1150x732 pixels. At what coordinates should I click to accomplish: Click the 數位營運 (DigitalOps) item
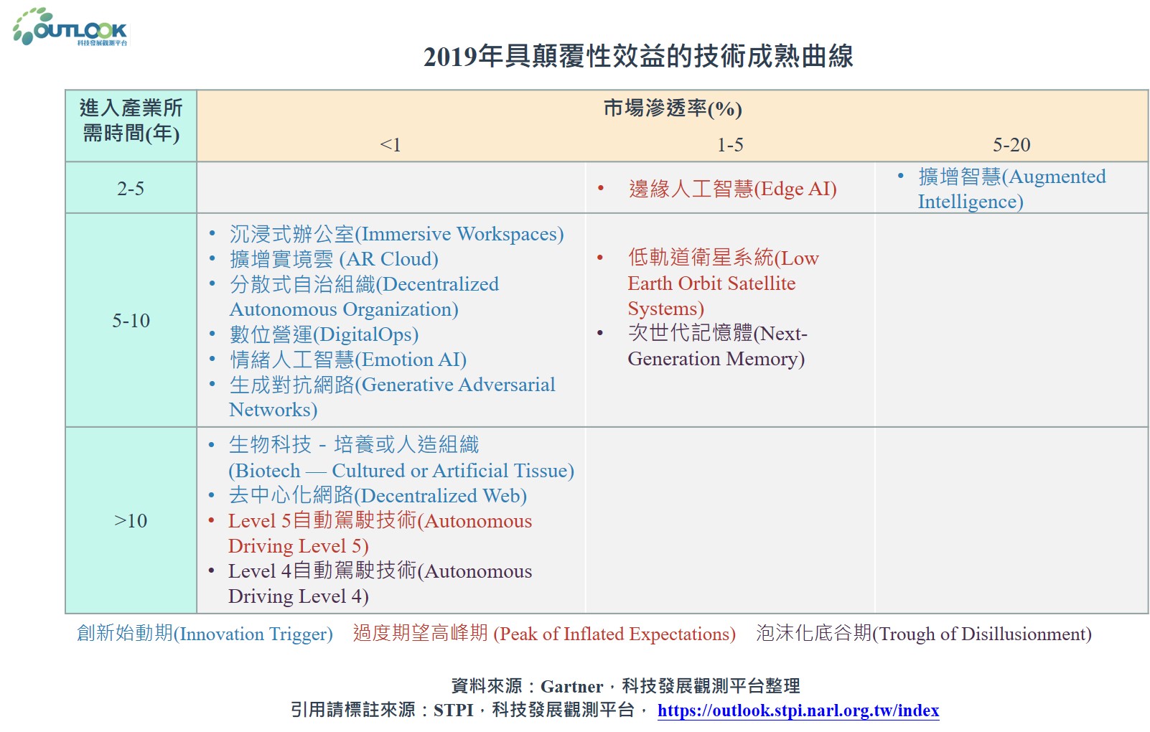pyautogui.click(x=324, y=334)
